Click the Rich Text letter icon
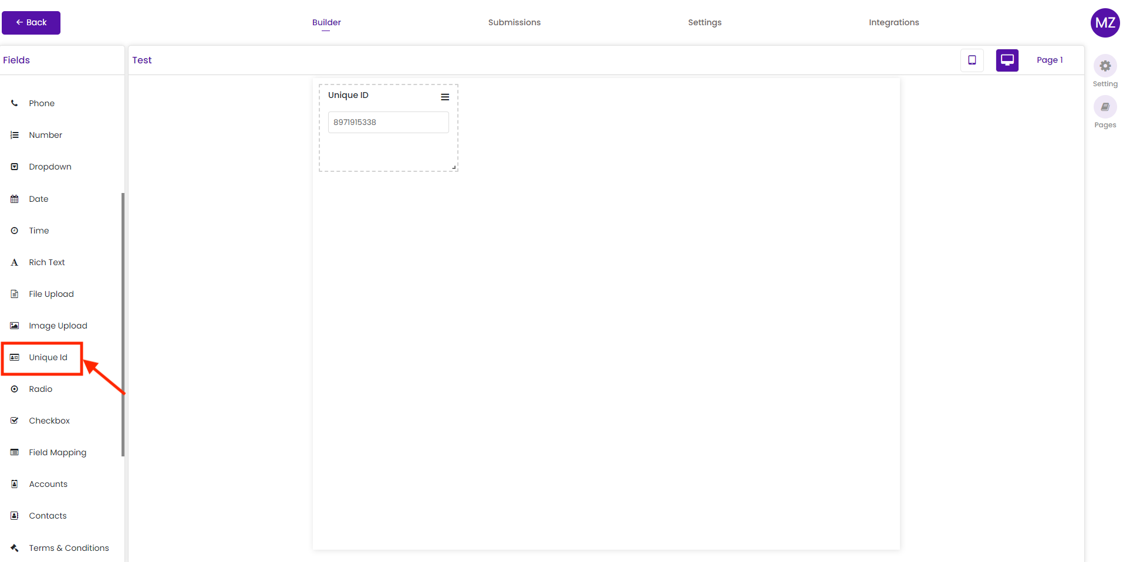The image size is (1123, 562). (15, 262)
